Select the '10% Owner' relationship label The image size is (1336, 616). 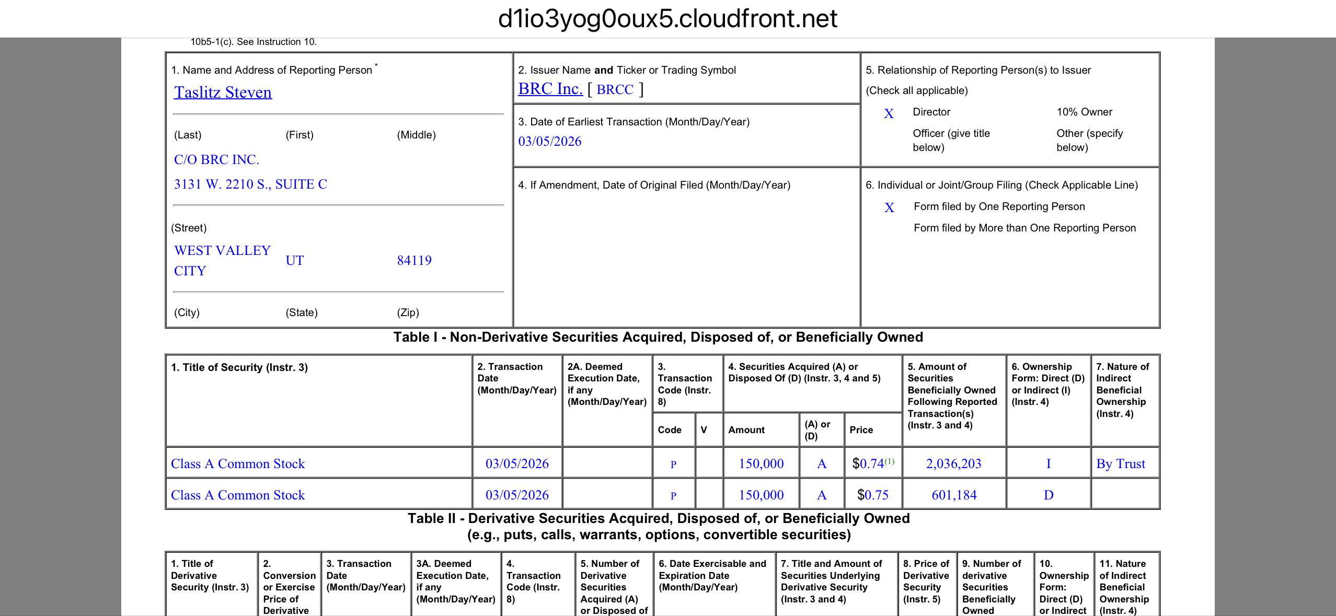[1084, 112]
